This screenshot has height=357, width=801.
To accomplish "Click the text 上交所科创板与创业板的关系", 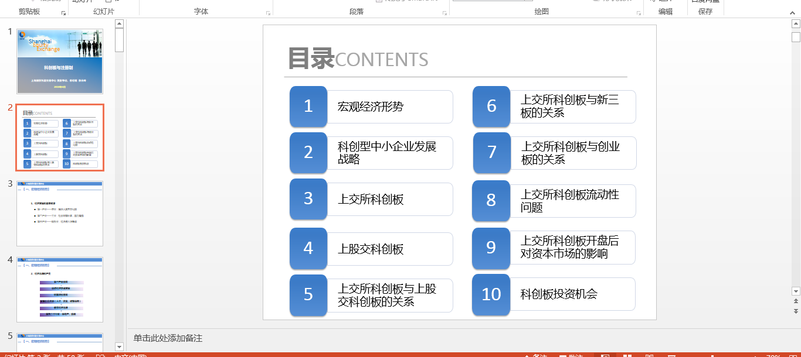I will point(571,153).
